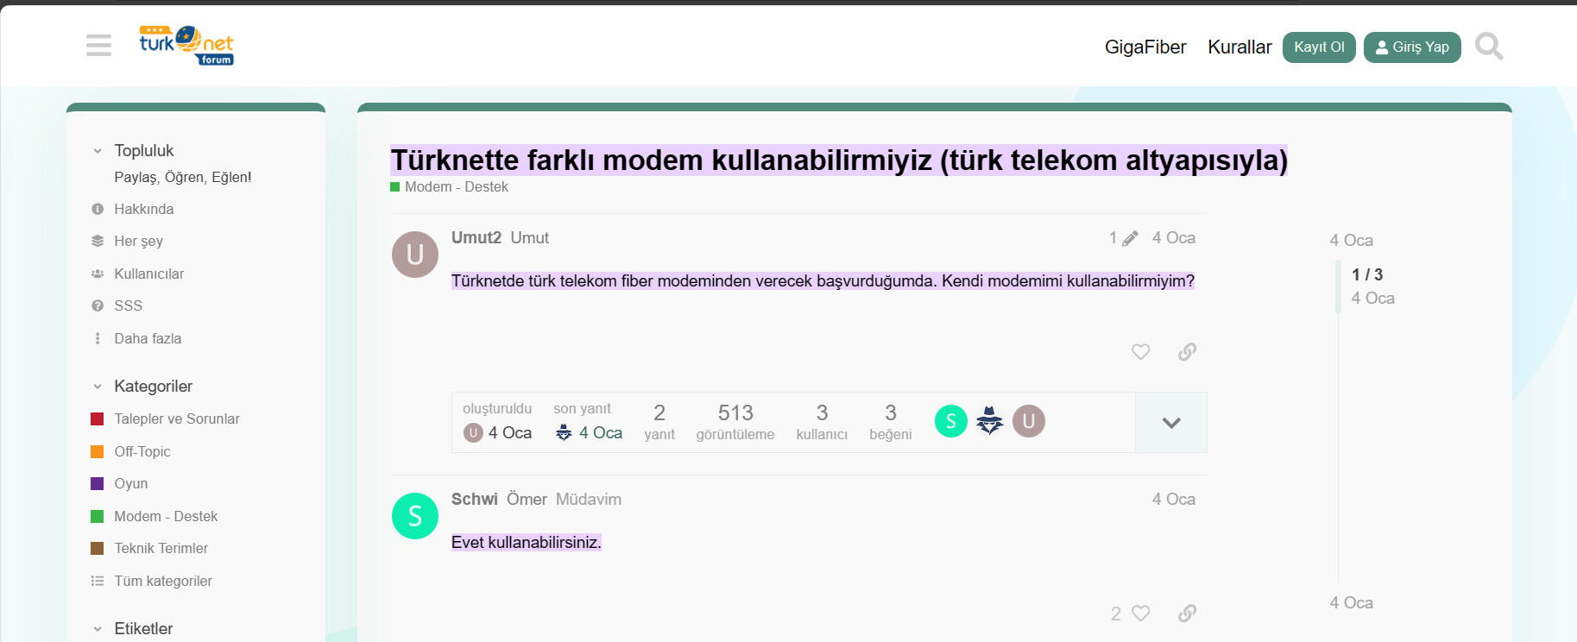Click the hat-and-glasses participant avatar
Screen dimensions: 1577x642
pyautogui.click(x=990, y=421)
